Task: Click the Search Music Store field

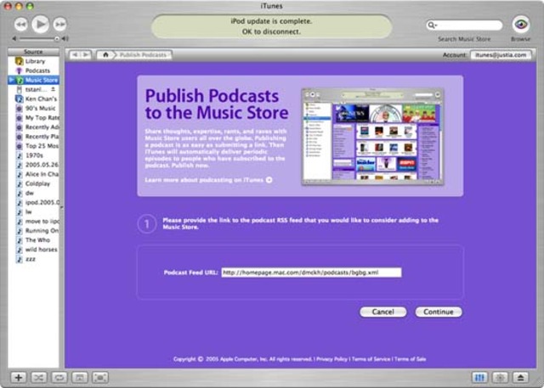Action: (464, 25)
